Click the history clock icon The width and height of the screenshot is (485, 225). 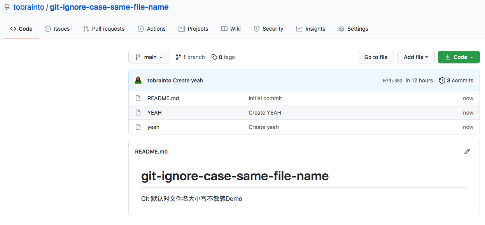coord(442,80)
